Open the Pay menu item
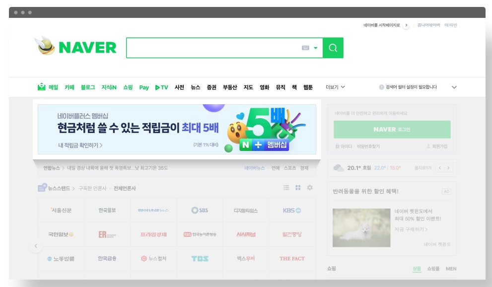The image size is (492, 287). coord(144,87)
